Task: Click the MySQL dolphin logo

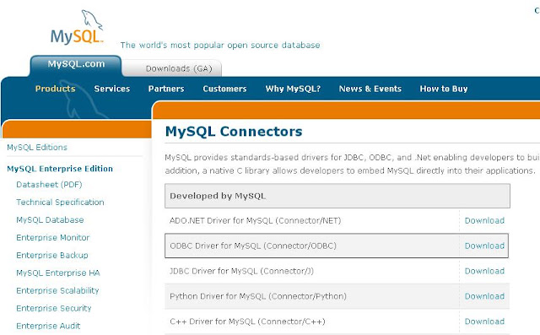Action: 77,28
